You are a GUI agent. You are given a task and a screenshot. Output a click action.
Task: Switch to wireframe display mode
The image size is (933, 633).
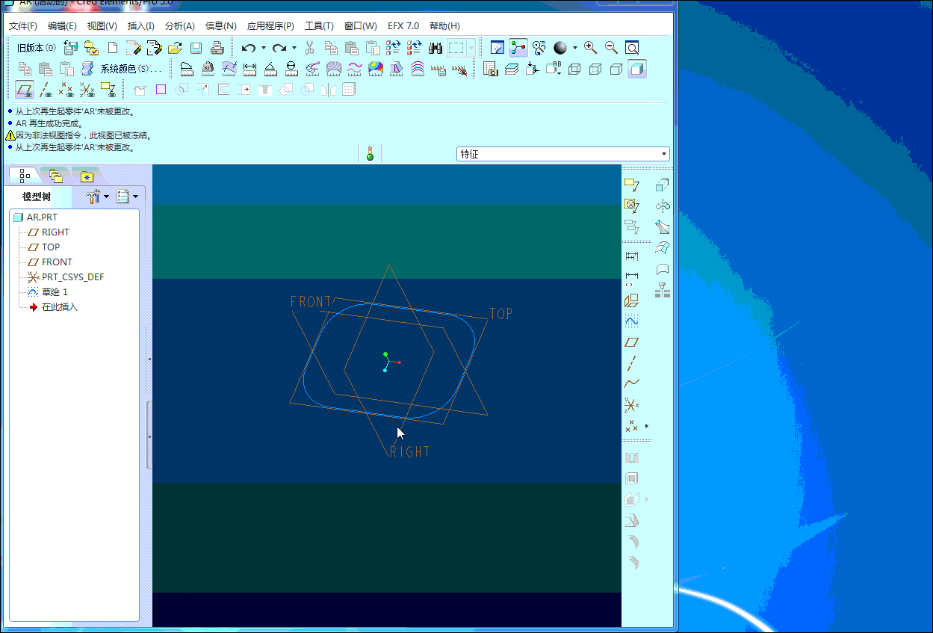[574, 69]
